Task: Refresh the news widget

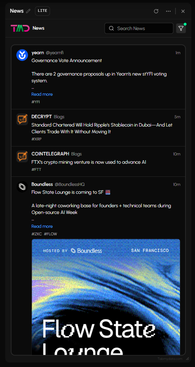Action: tap(156, 11)
